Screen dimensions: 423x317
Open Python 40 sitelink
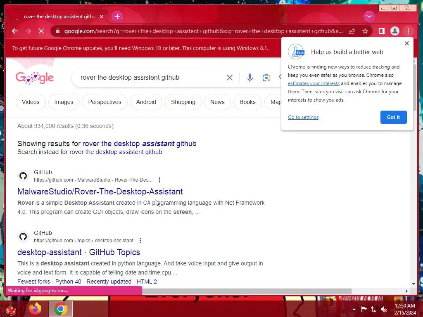(68, 282)
